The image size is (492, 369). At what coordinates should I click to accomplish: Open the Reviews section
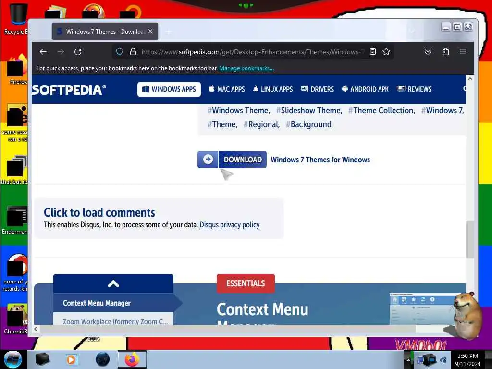tap(414, 89)
